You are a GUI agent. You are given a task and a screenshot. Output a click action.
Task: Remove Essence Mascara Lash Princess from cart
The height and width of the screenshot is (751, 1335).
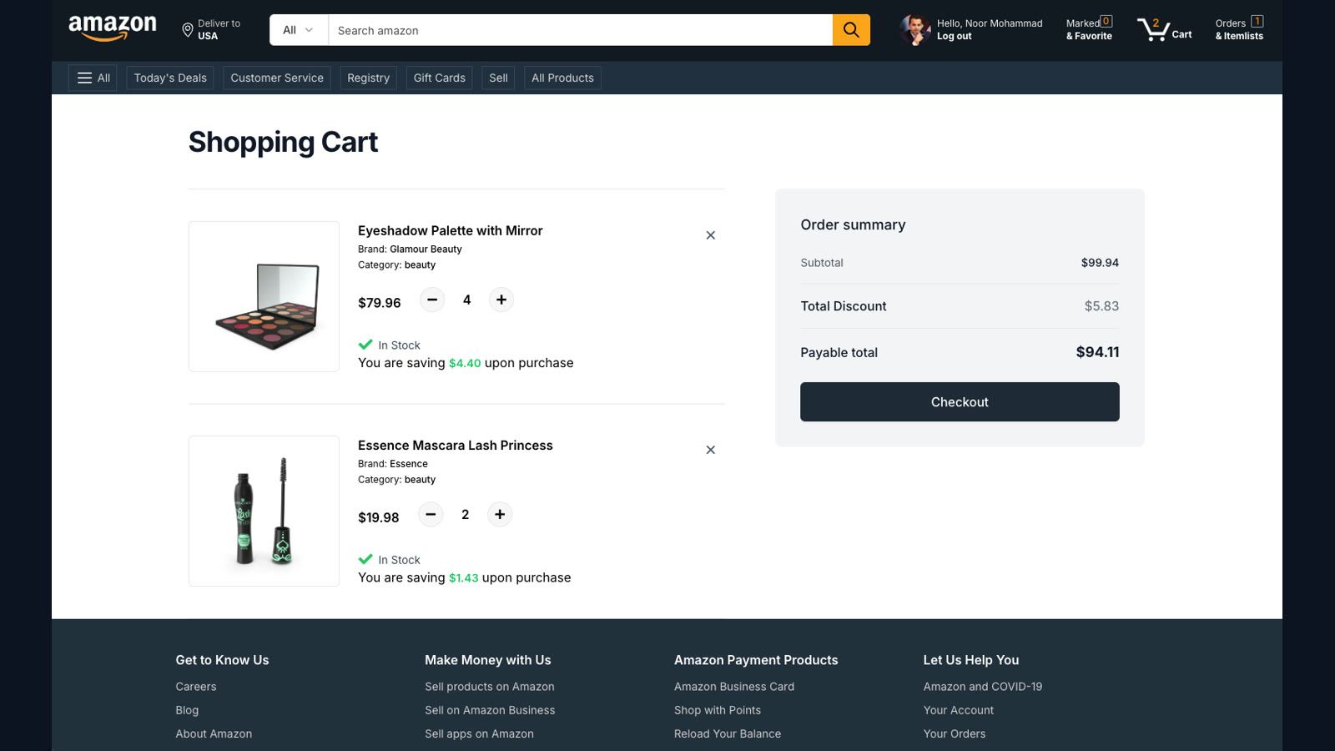point(711,450)
